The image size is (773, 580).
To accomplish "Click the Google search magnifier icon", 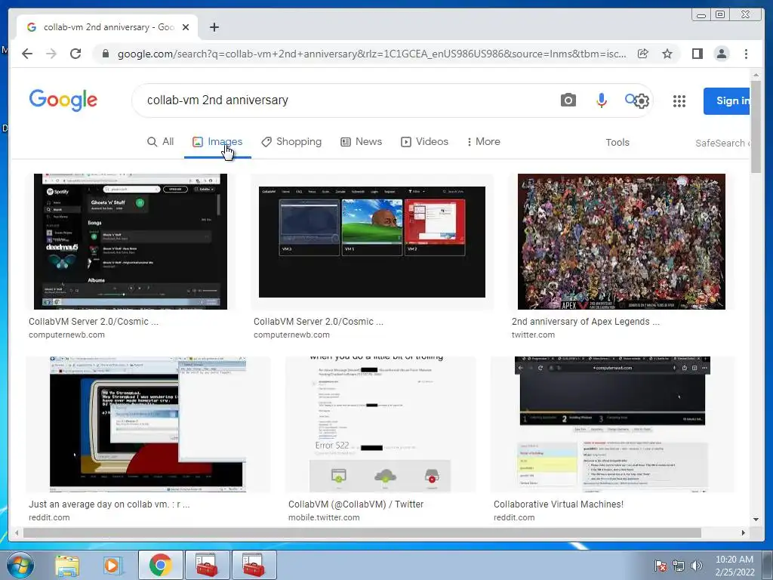I will coord(630,99).
